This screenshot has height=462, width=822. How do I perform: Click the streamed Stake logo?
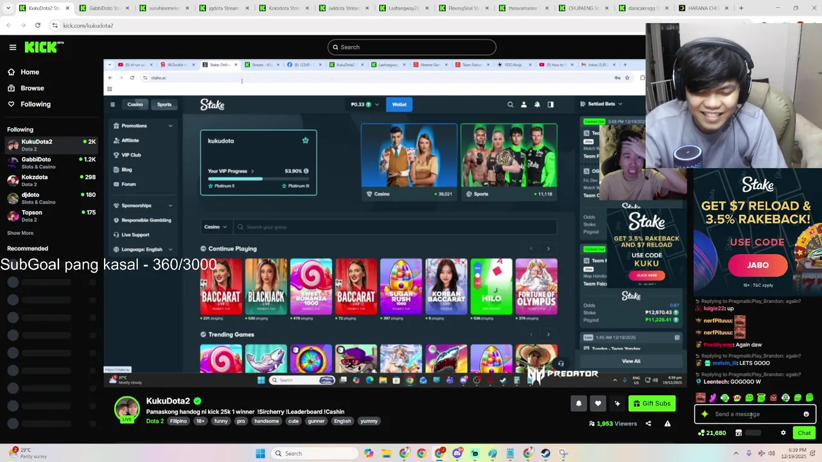212,105
